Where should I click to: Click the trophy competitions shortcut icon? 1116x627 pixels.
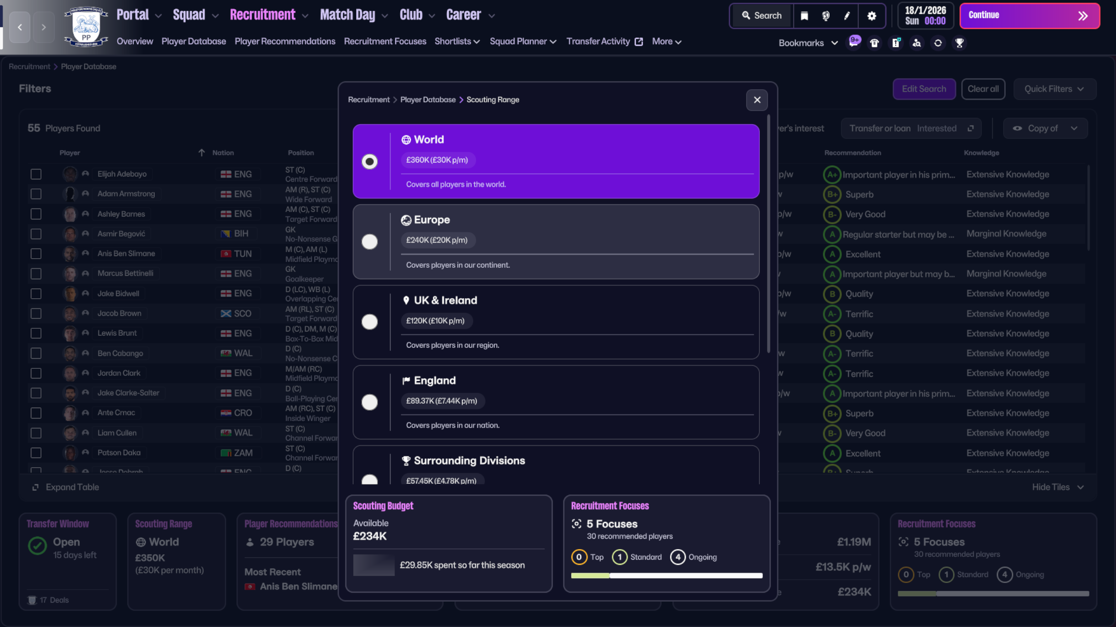pos(959,43)
